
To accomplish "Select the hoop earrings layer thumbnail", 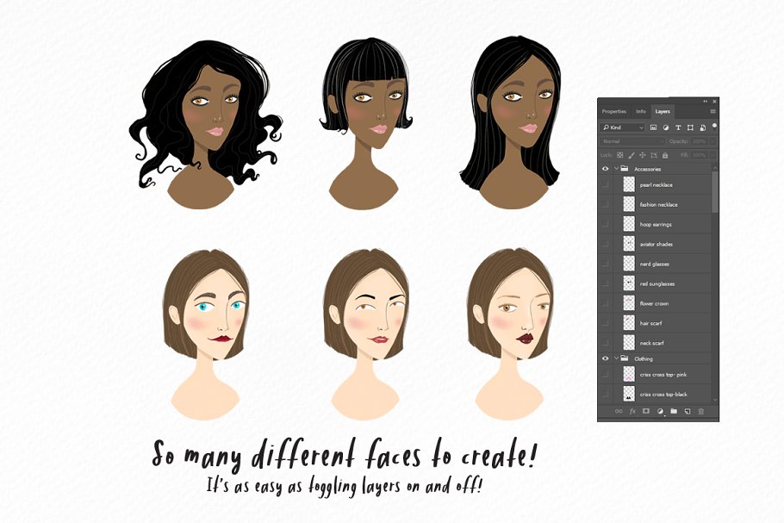I will (627, 224).
